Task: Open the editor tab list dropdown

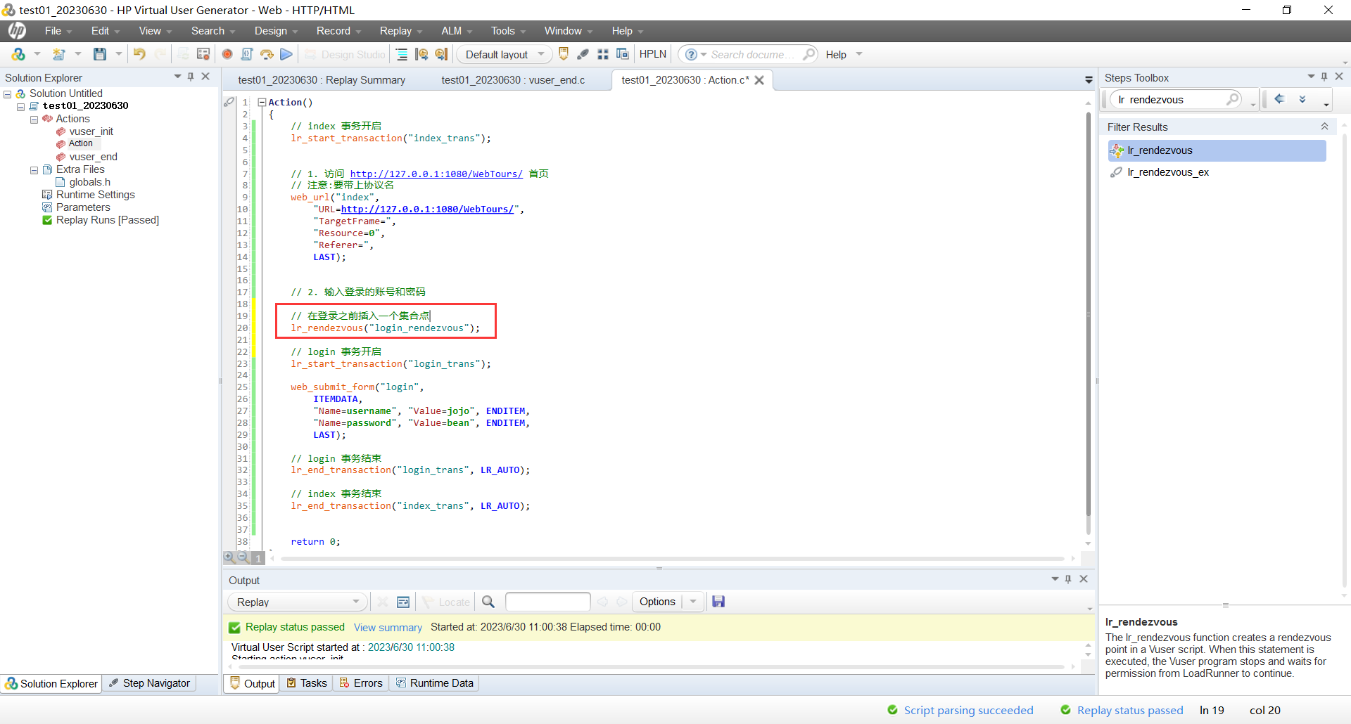Action: click(1089, 80)
